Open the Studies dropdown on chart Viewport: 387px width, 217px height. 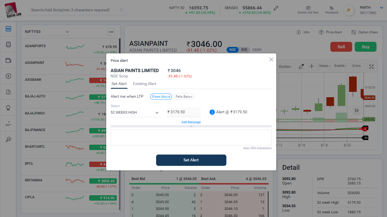tap(285, 67)
